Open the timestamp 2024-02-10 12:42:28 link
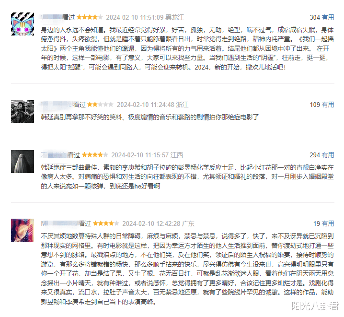This screenshot has width=344, height=317. (x=151, y=223)
